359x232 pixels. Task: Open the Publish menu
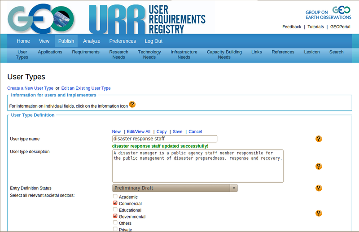66,41
